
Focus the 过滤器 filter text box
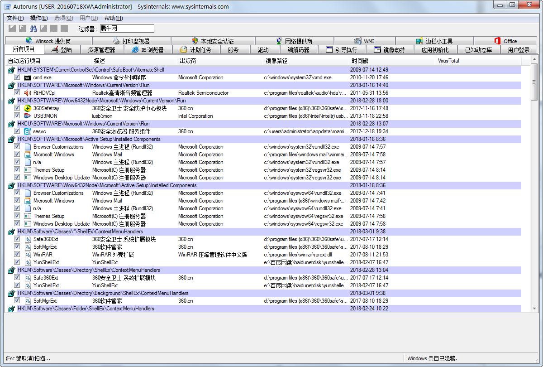(x=127, y=29)
